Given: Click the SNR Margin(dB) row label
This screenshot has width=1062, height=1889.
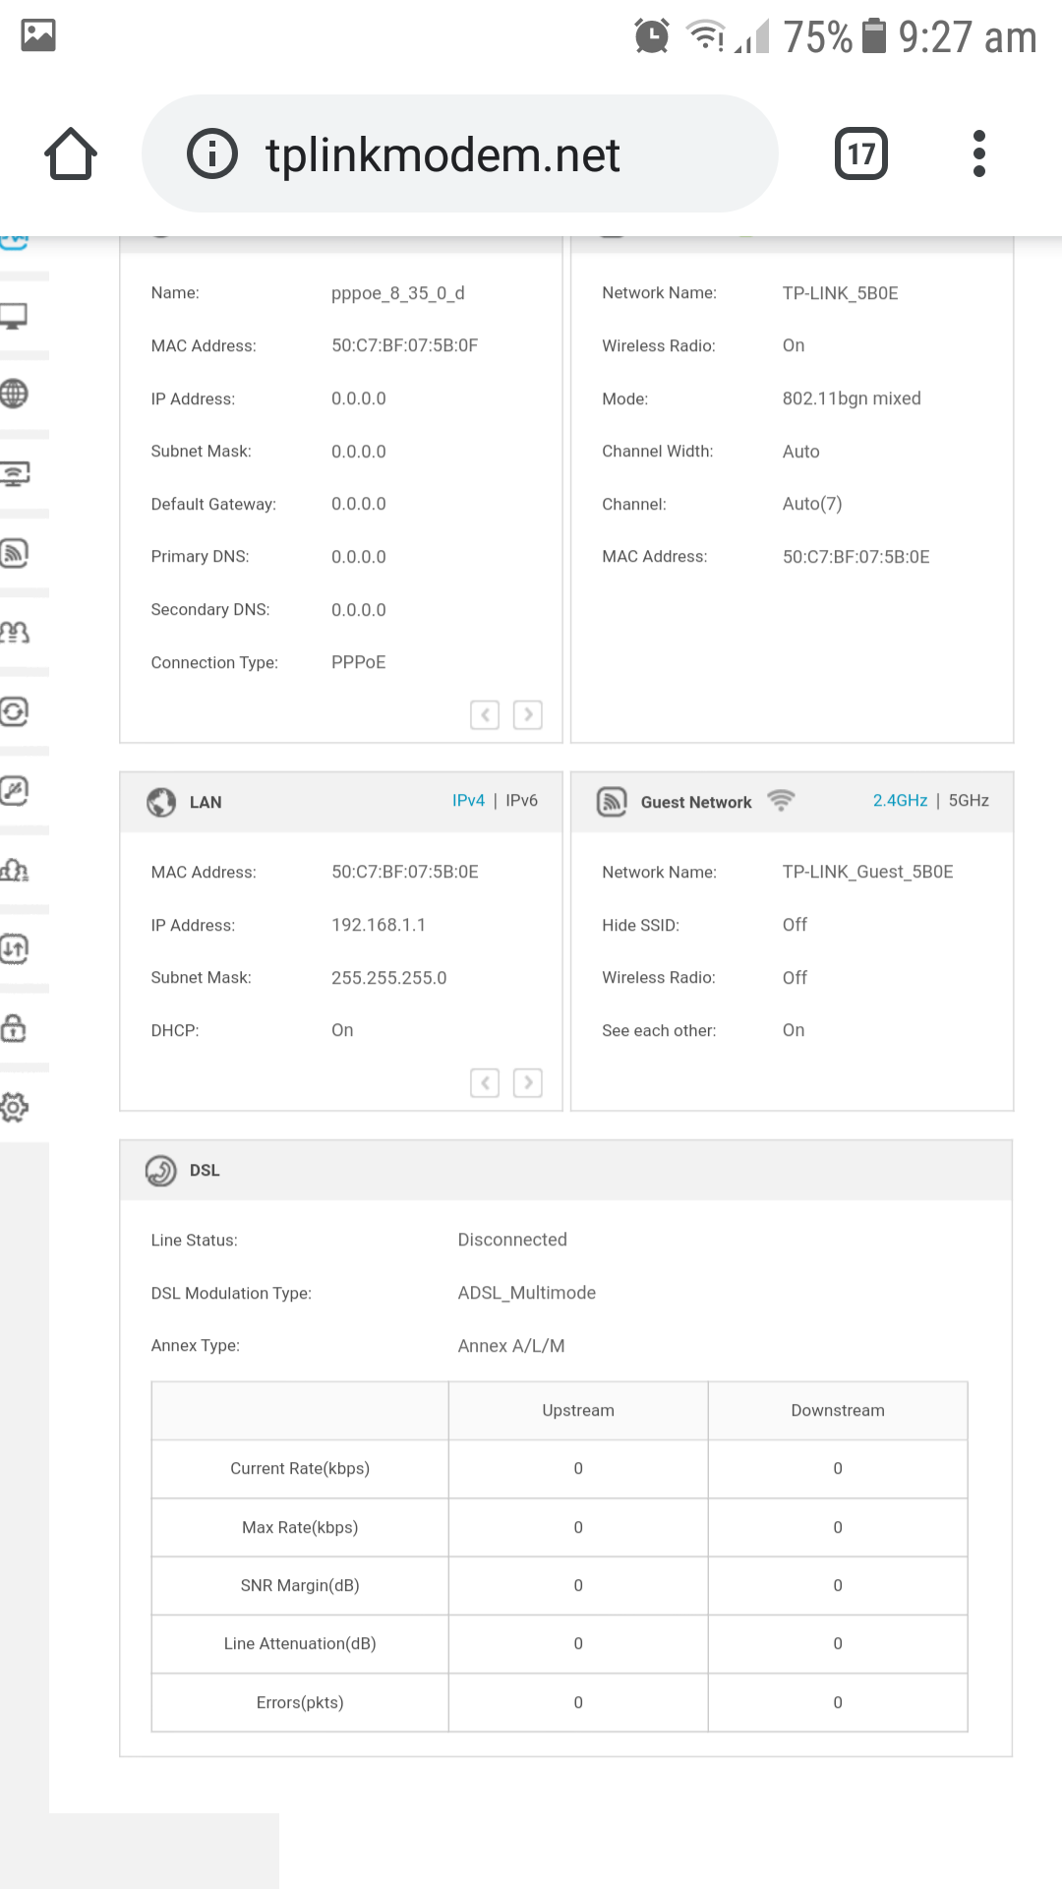Looking at the screenshot, I should (300, 1586).
